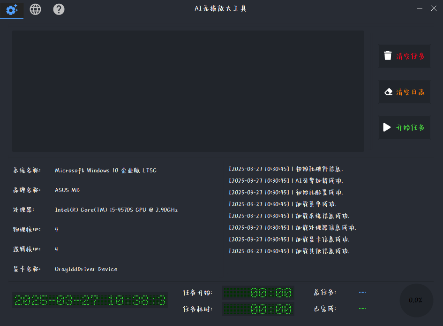Open the settings gear tab
Screen dimensions: 443x326
coord(12,9)
